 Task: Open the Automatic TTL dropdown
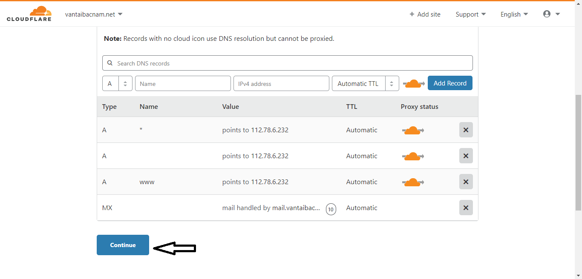(365, 84)
